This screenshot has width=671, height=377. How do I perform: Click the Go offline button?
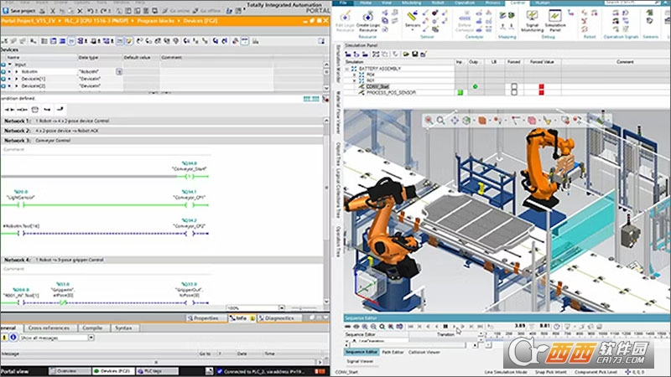[x=206, y=11]
